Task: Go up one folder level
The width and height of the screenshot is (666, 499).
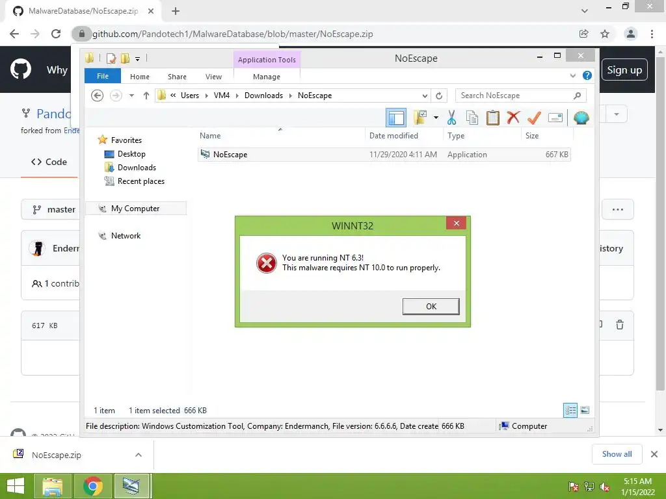Action: [146, 96]
